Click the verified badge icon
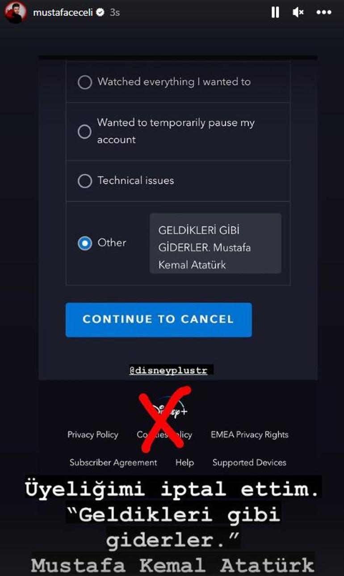 click(x=101, y=13)
